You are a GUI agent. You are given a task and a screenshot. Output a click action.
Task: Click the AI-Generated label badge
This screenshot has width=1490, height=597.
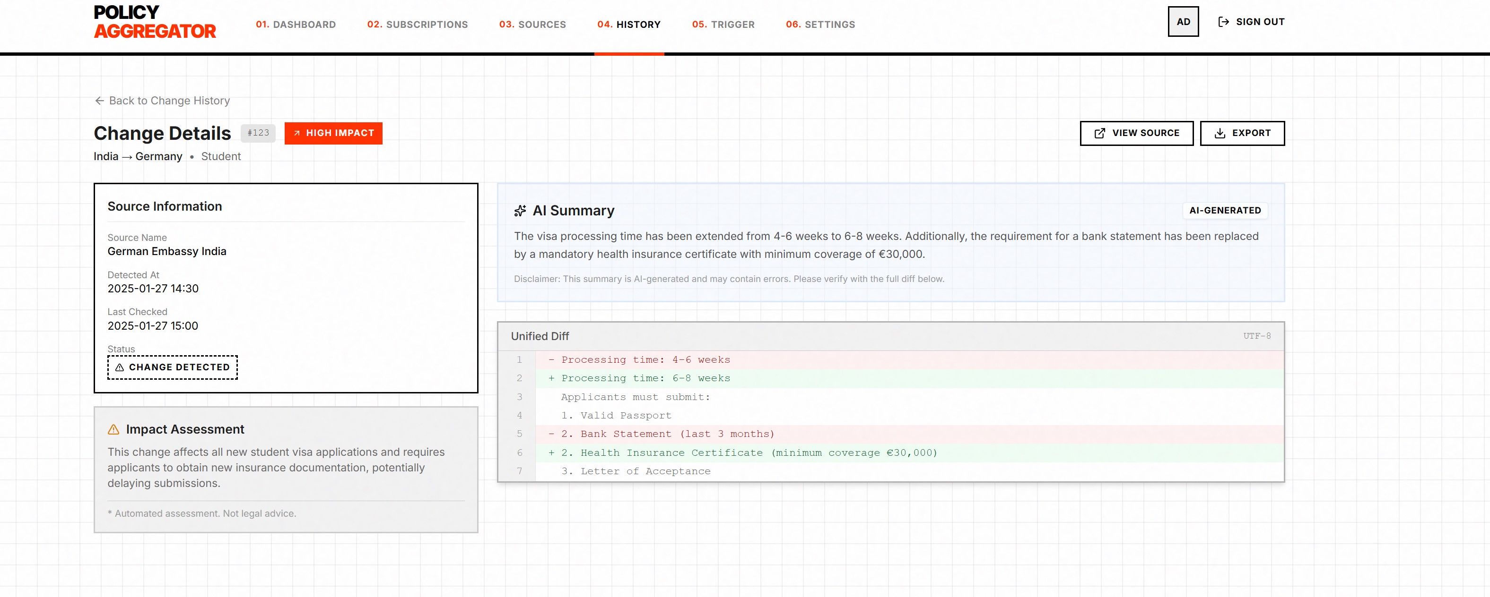[1225, 210]
